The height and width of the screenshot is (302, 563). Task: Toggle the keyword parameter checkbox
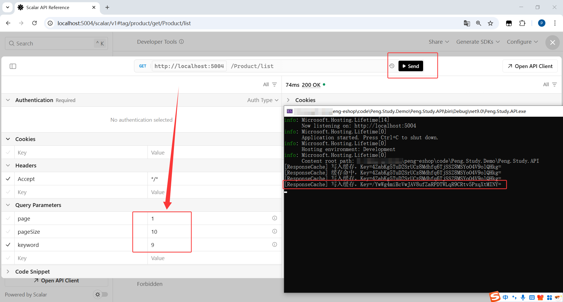click(x=8, y=245)
